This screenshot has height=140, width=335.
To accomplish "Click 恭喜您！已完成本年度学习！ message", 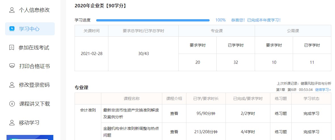I will pyautogui.click(x=256, y=20).
